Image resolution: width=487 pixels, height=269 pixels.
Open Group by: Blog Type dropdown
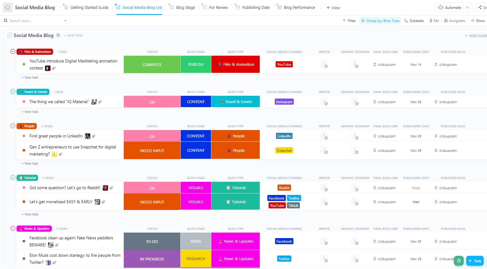click(x=380, y=21)
